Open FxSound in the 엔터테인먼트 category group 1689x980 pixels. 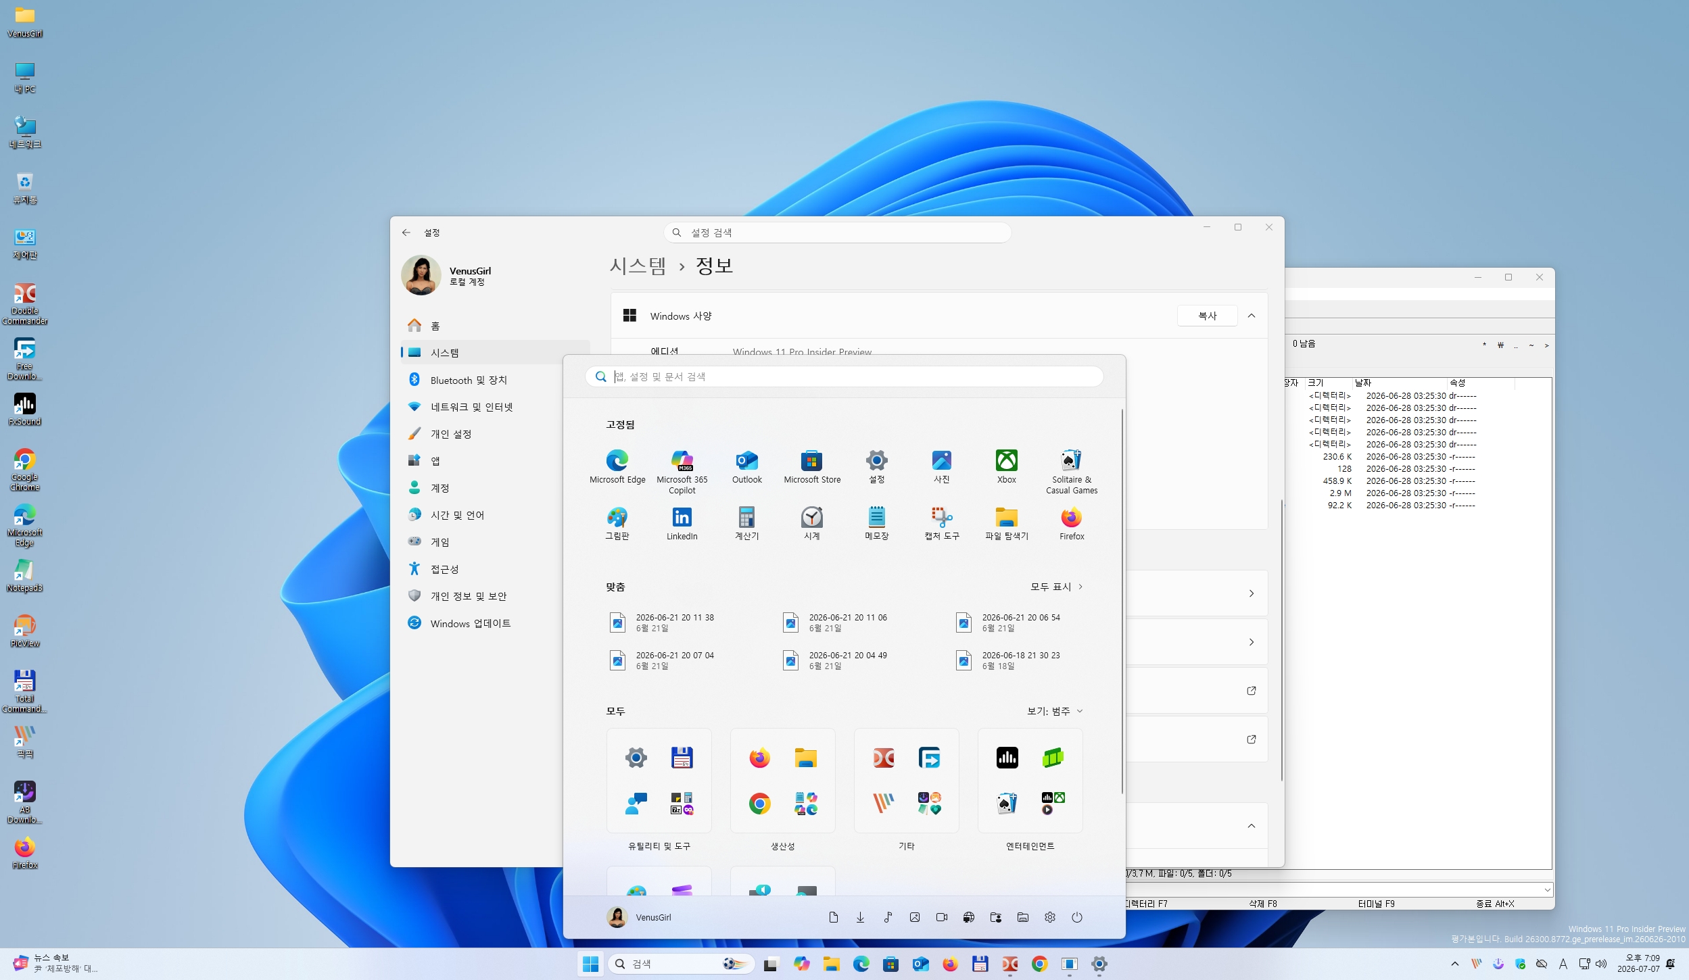tap(1007, 758)
